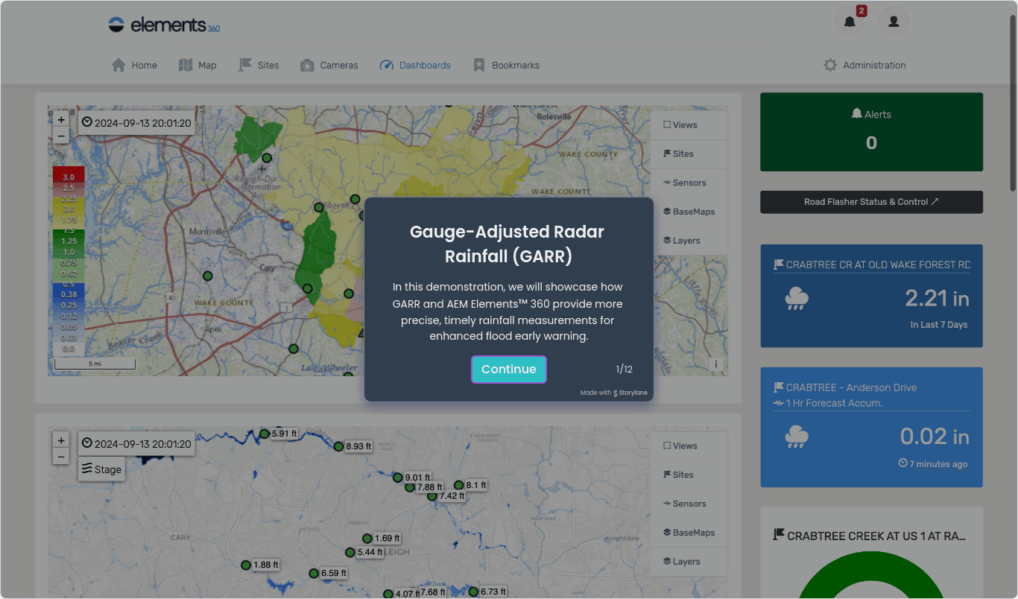Screen dimensions: 1018x599
Task: Open Road Flasher Status & Control
Action: 871,202
